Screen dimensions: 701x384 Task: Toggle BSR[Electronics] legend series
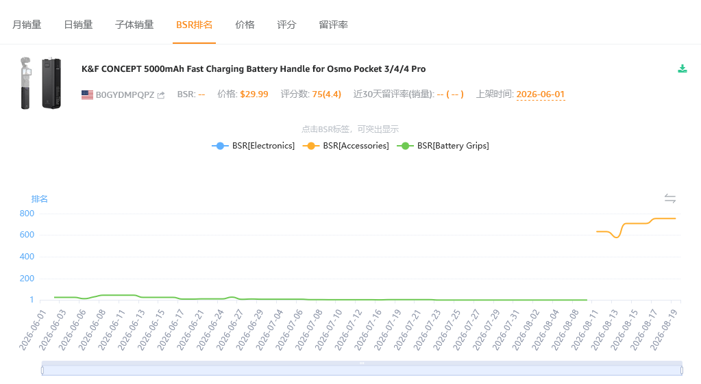click(254, 146)
